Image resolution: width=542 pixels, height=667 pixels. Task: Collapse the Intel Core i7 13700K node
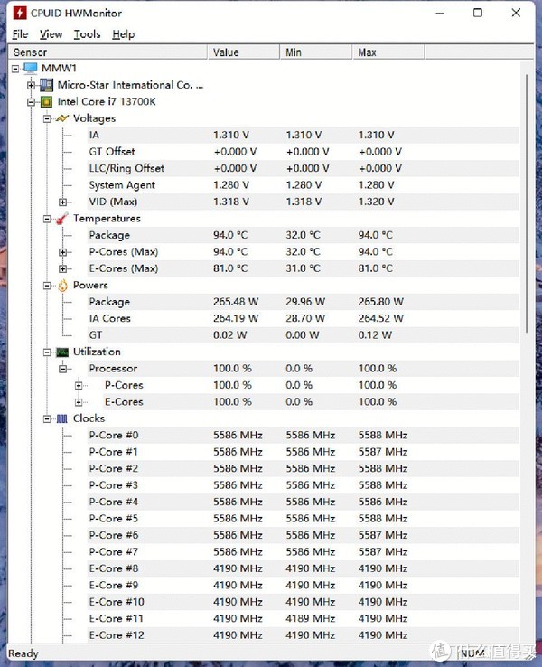(31, 102)
